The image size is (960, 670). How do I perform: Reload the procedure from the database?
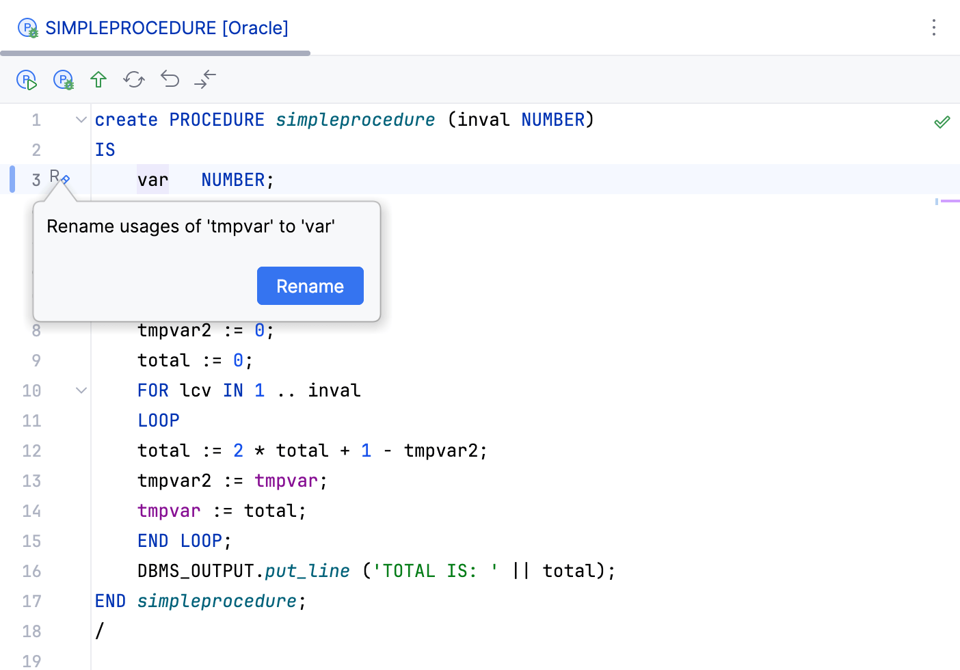(x=133, y=79)
